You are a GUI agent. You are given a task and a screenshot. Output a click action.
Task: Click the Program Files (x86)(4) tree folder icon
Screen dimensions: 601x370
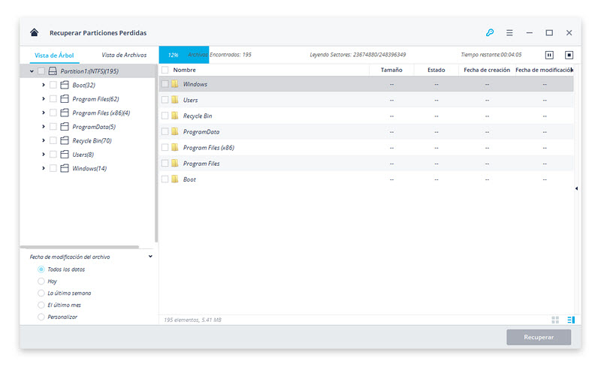click(65, 113)
